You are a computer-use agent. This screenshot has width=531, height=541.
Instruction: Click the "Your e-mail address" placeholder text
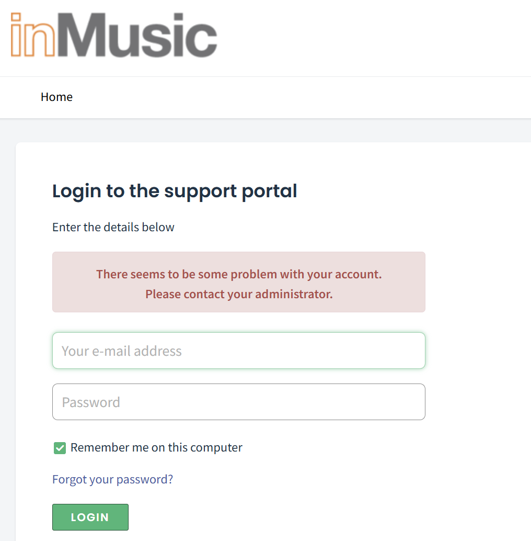(x=122, y=351)
